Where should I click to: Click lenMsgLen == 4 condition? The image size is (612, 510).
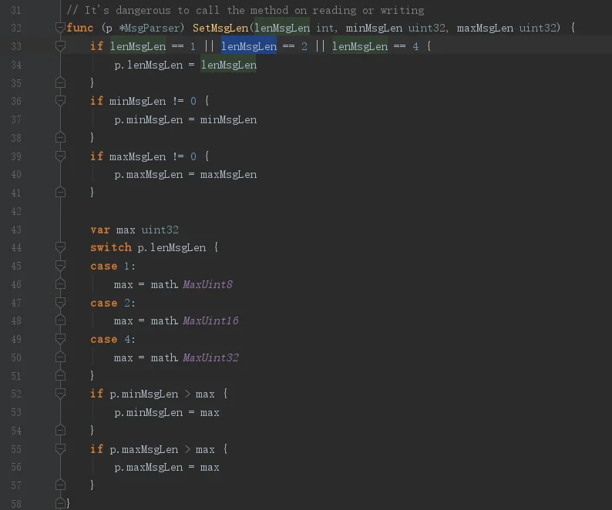pyautogui.click(x=375, y=46)
